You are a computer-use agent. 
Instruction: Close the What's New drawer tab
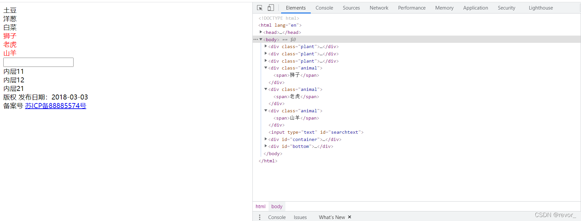349,217
